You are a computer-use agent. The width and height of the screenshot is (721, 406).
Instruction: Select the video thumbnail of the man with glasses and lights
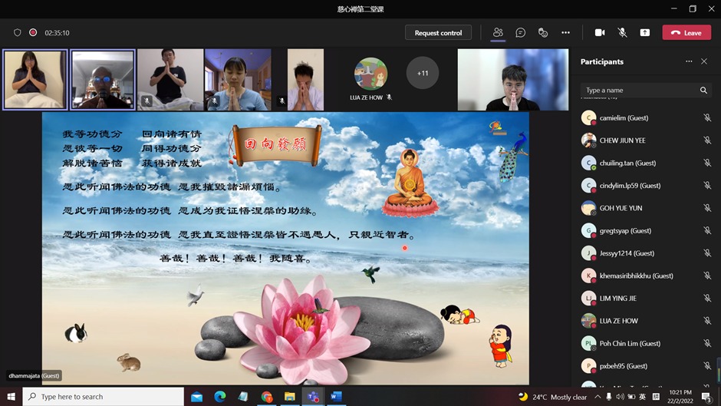[103, 80]
